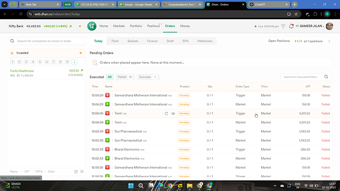This screenshot has height=191, width=340.
Task: Open watchlist in new window icon
Action: pyautogui.click(x=76, y=171)
